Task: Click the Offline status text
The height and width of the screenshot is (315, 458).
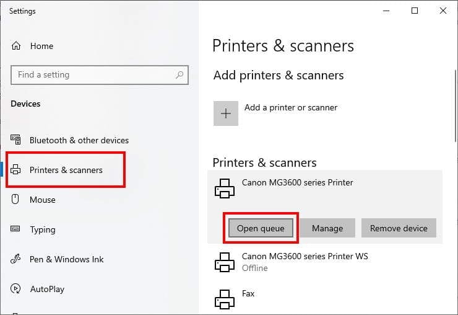Action: click(x=255, y=268)
